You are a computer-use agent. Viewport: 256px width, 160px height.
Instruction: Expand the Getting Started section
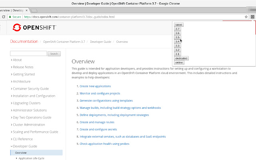23,74
